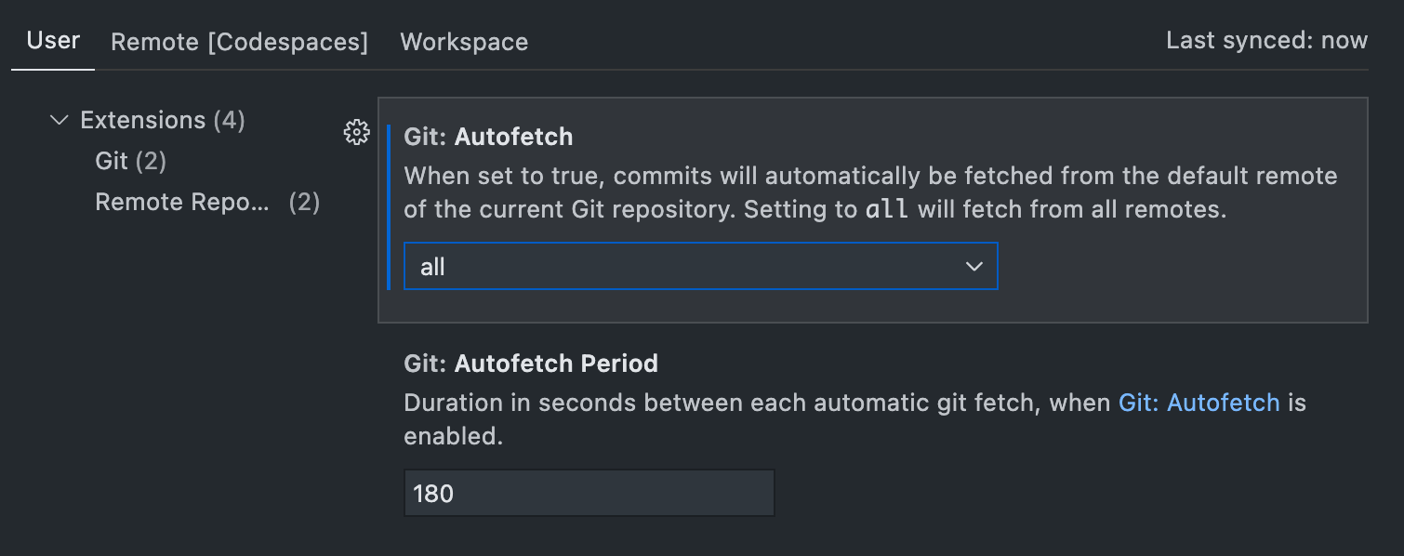Follow the Git: Autofetch link in the description
1404x556 pixels.
[1199, 403]
